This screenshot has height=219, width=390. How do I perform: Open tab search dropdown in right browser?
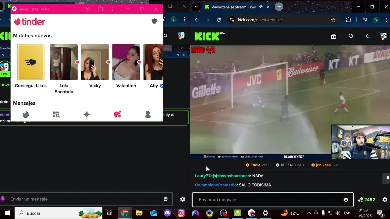(x=196, y=7)
